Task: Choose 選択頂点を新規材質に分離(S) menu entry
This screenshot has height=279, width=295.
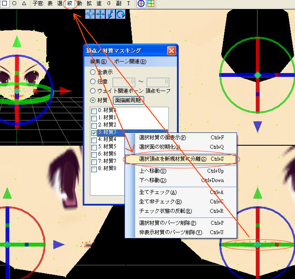Action: tap(181, 159)
